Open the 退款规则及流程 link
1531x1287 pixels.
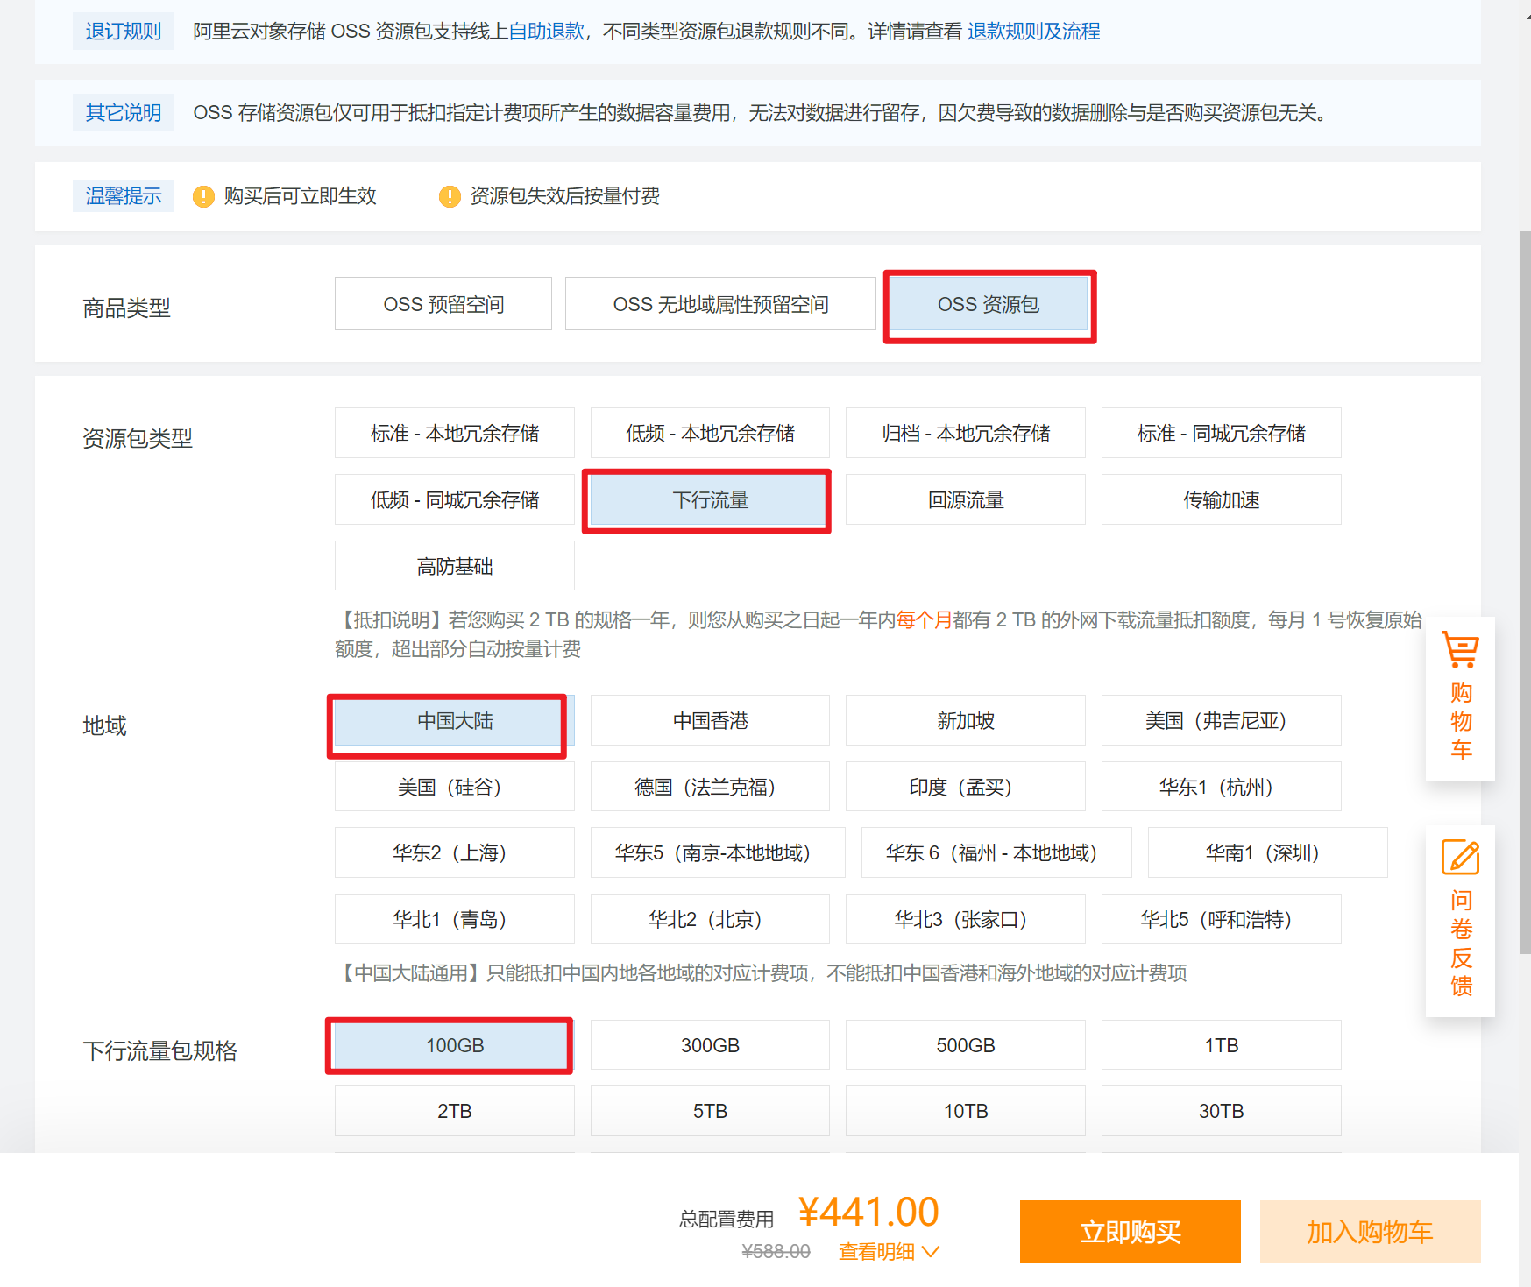click(x=1034, y=32)
